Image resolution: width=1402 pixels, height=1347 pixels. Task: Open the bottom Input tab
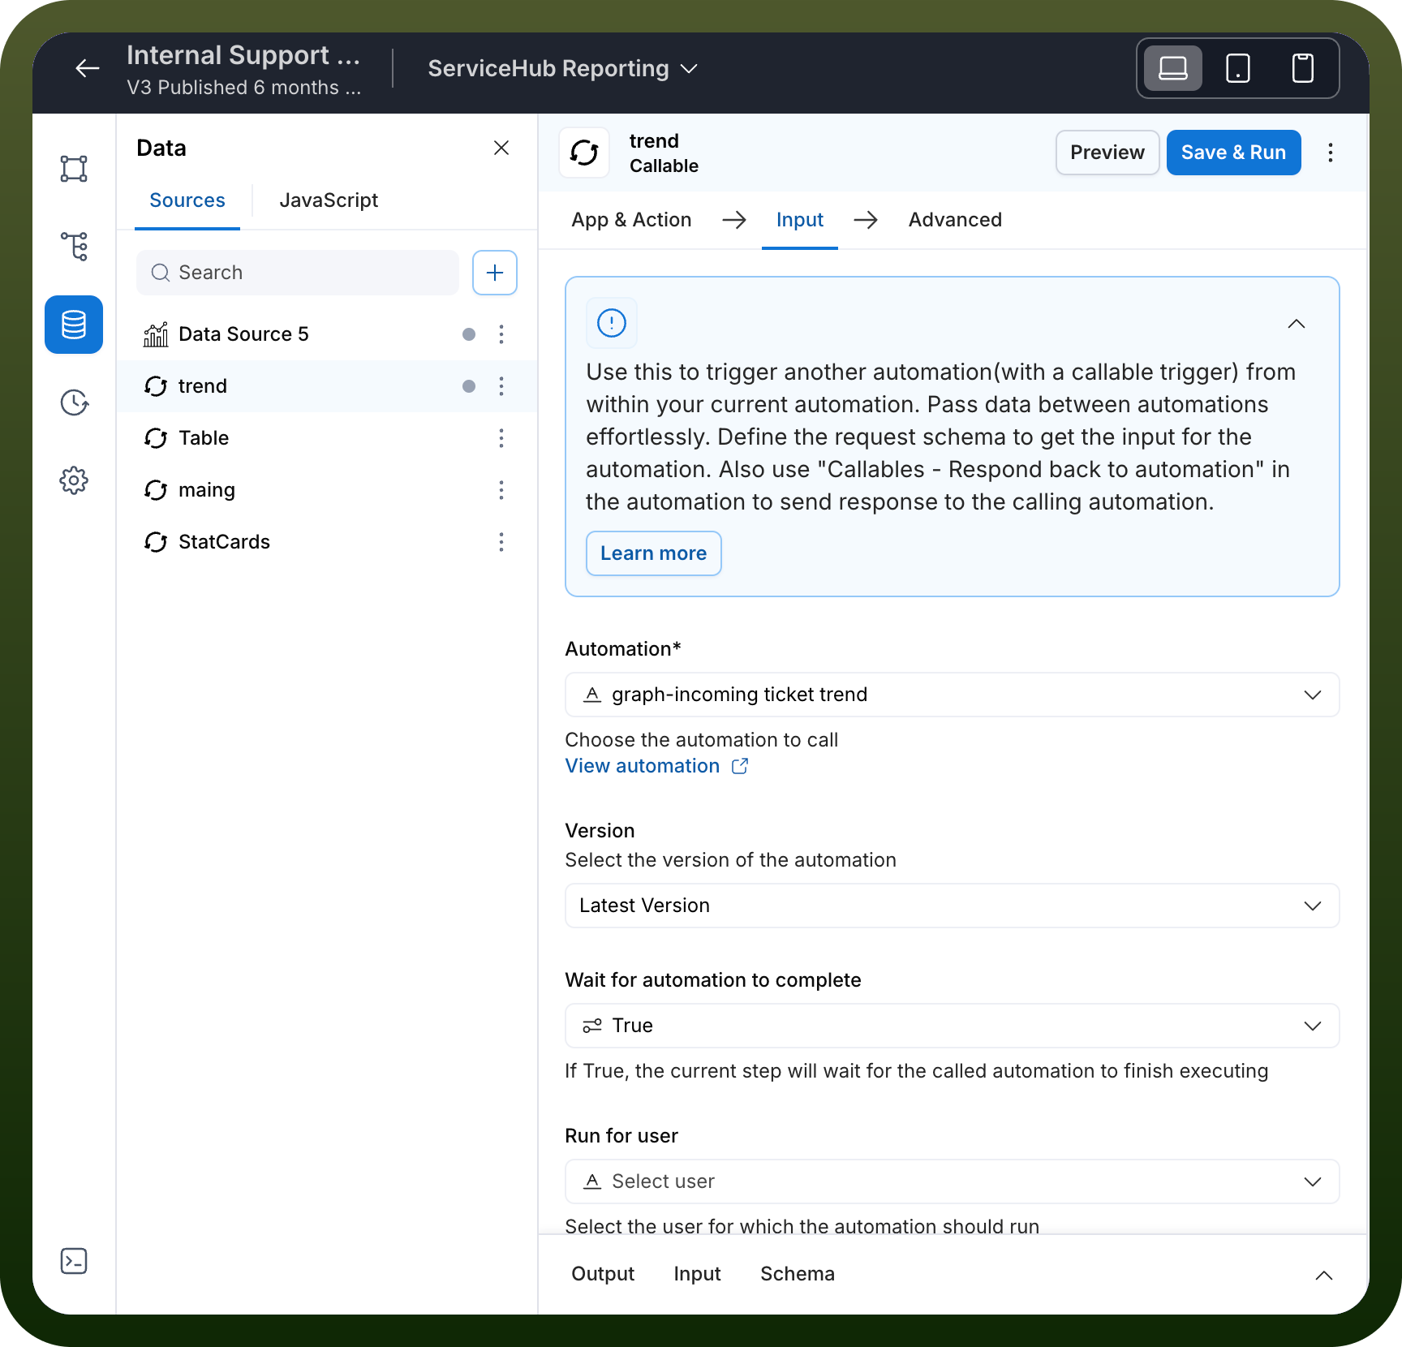pos(697,1274)
